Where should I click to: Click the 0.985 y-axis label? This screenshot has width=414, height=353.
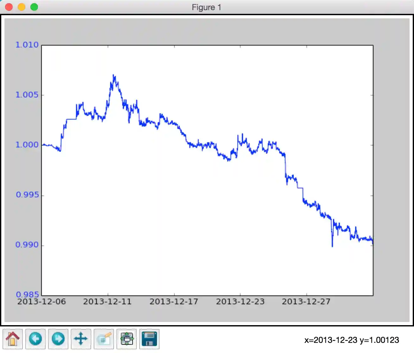(27, 294)
